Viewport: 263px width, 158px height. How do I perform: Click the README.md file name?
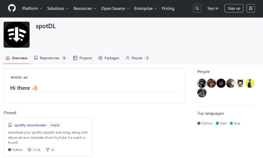pyautogui.click(x=19, y=78)
